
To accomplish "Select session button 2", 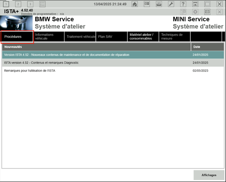I will tap(18, 4).
